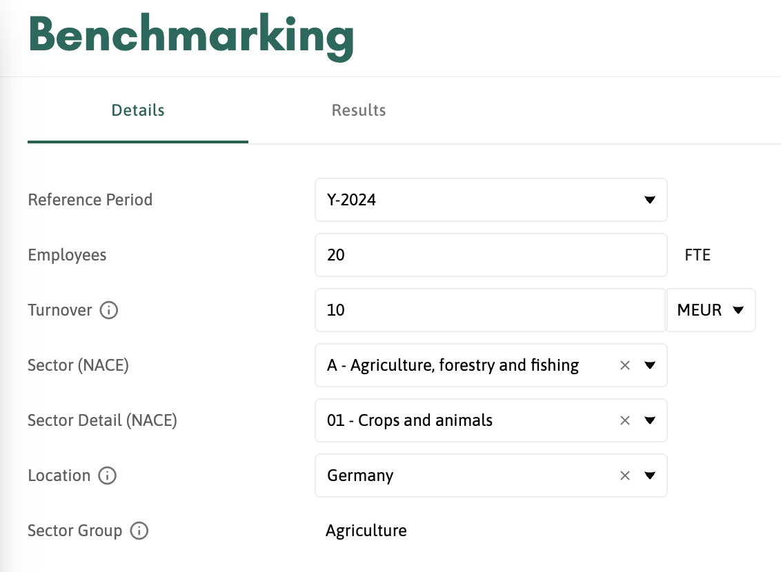Switch to the Results tab

tap(359, 110)
